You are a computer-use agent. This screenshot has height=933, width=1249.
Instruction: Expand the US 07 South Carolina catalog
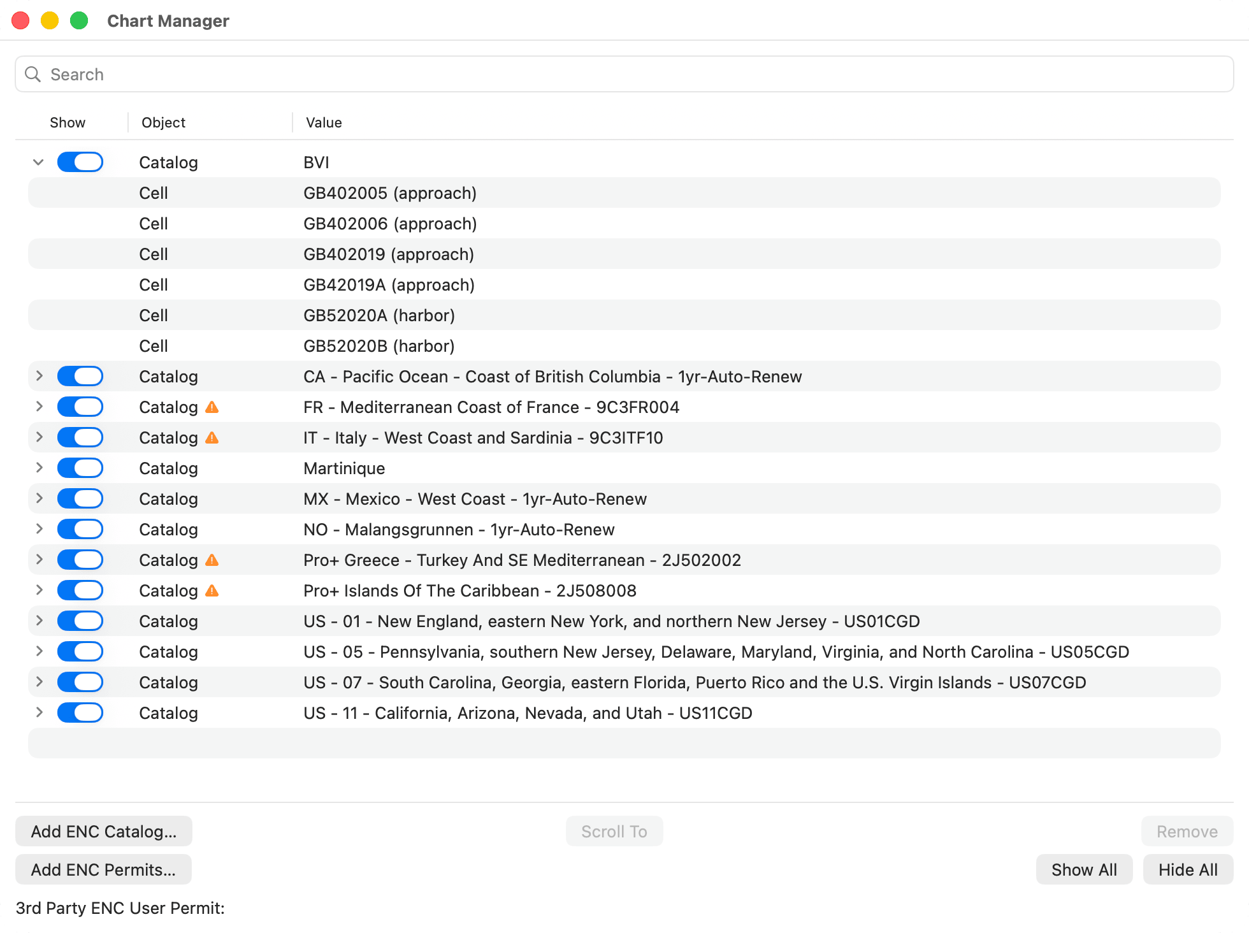[39, 682]
